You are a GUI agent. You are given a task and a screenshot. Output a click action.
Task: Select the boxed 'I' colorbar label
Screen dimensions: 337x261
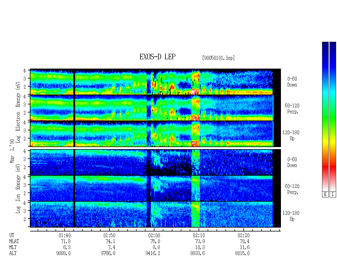coord(333,194)
